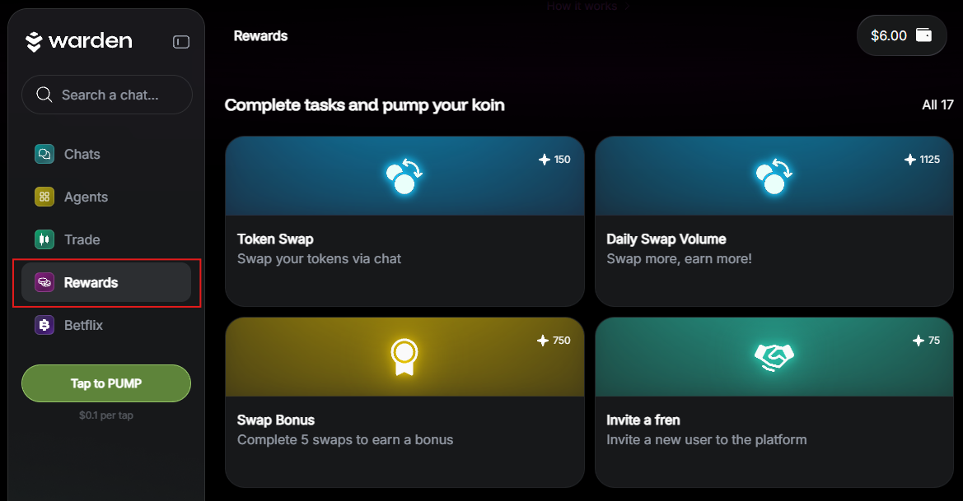Click the swap icon on the Token Swap card
Image resolution: width=963 pixels, height=501 pixels.
404,175
